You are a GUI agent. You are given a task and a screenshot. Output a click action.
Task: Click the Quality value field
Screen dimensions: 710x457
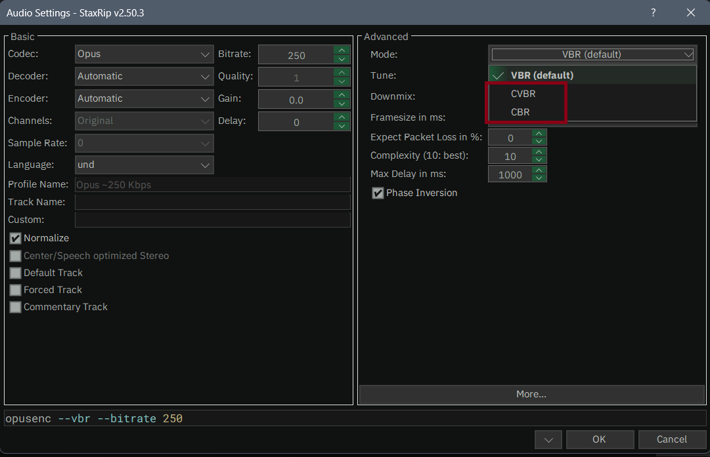pos(296,77)
